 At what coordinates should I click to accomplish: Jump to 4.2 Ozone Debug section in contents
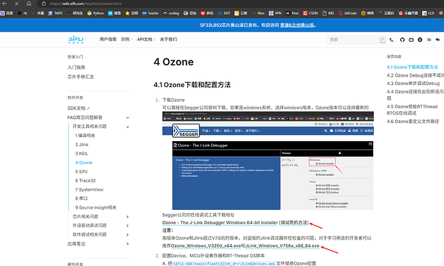(416, 75)
